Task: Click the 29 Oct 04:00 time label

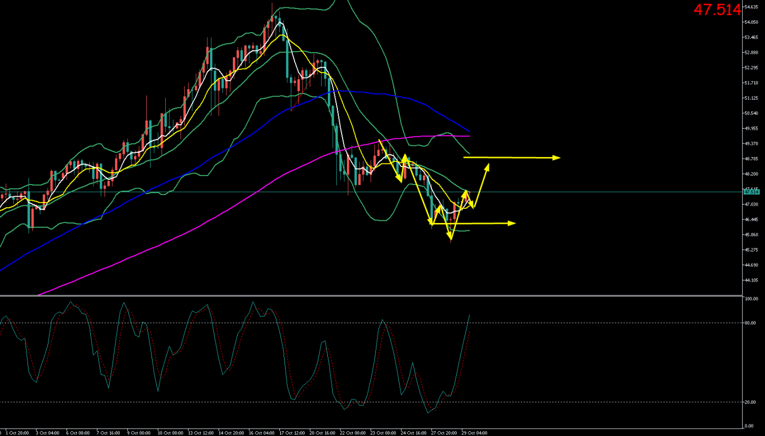Action: point(475,433)
